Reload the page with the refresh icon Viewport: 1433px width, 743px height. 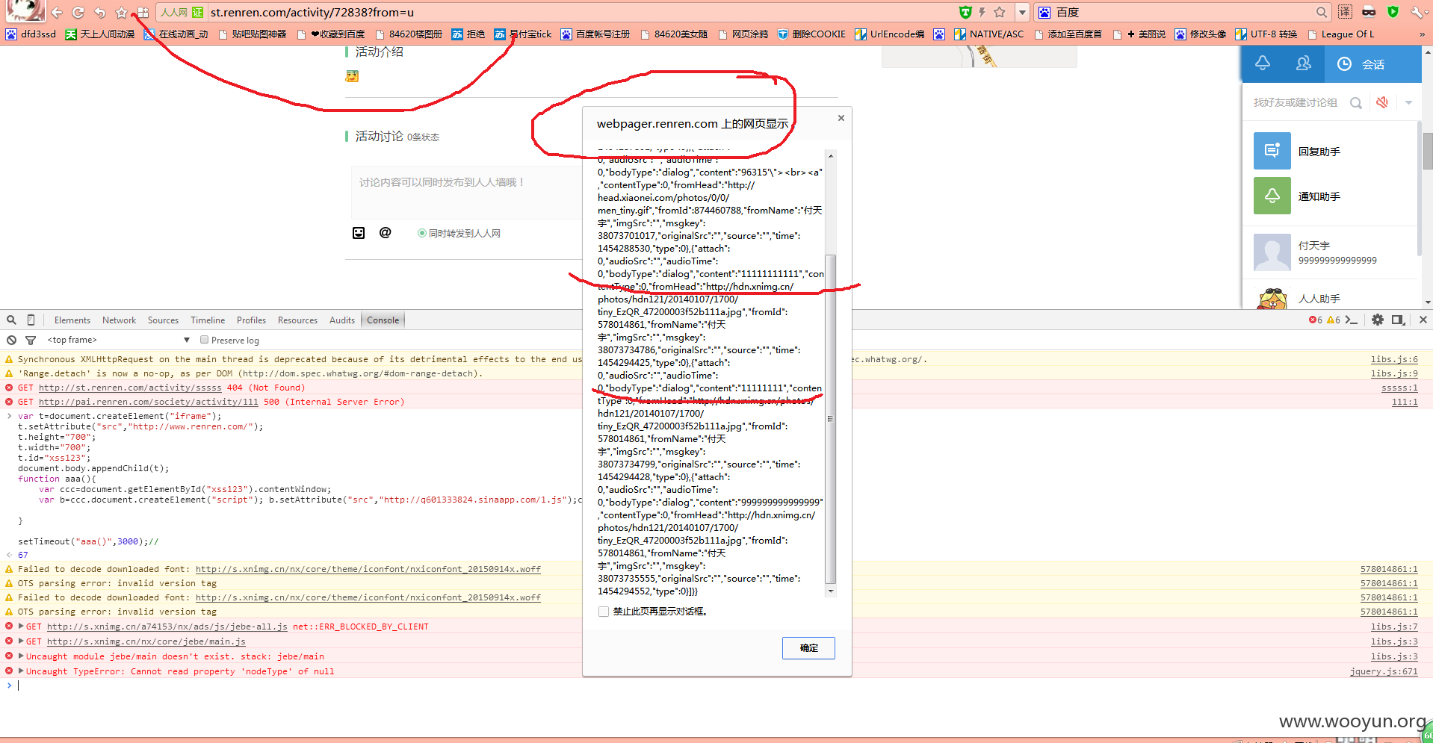(78, 12)
